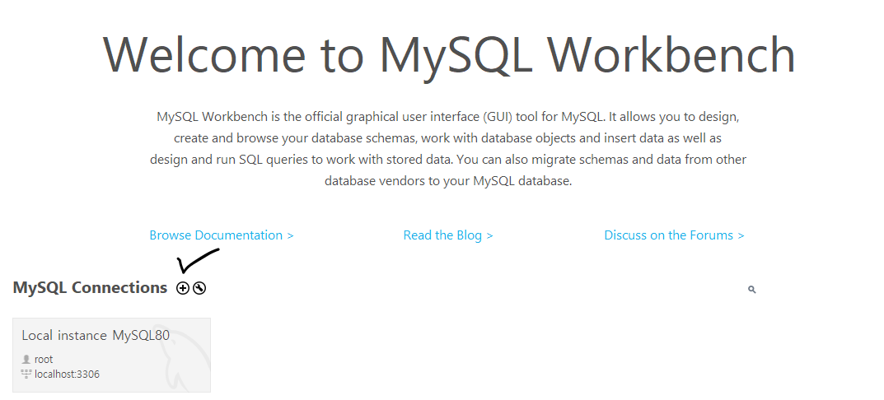The width and height of the screenshot is (884, 400).
Task: Click localhost:3306 host text
Action: 67,374
